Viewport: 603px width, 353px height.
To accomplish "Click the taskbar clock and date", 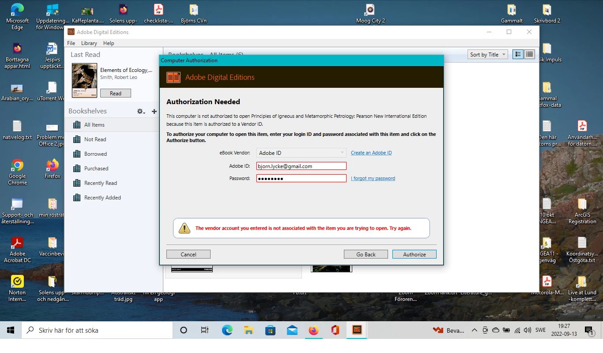I will pos(563,330).
